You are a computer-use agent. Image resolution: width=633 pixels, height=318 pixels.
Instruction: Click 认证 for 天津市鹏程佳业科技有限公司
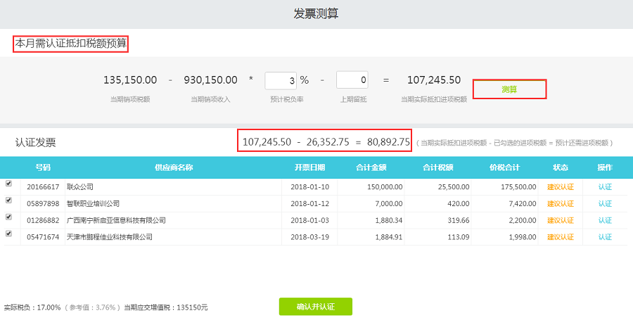pos(605,237)
